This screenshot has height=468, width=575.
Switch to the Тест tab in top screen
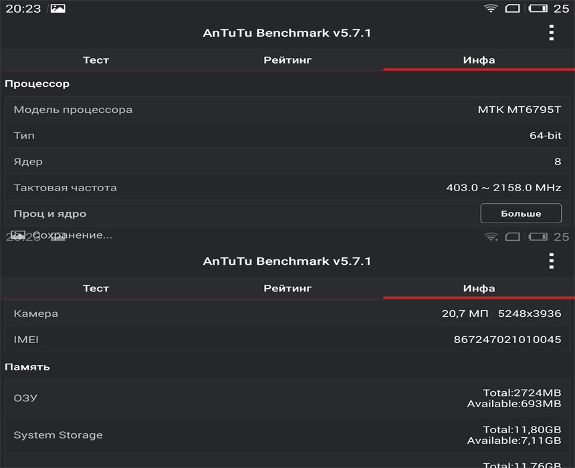tap(96, 60)
